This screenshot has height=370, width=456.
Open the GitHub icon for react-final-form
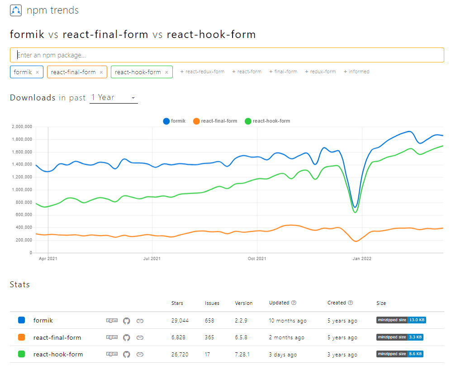126,337
